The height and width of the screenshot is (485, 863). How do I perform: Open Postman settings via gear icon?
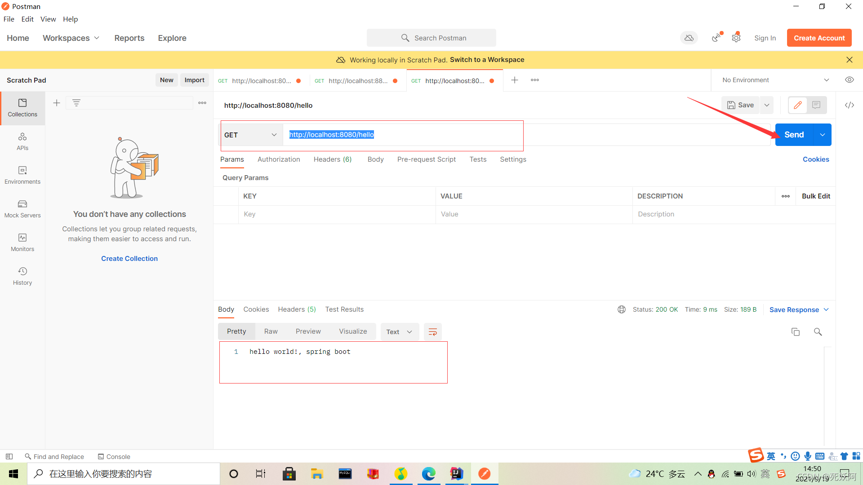pos(736,38)
